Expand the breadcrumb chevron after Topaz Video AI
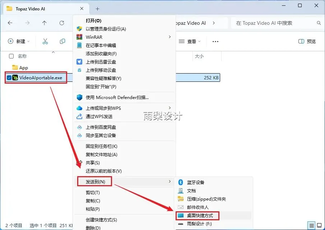Viewport: 325px width, 230px height. [214, 23]
